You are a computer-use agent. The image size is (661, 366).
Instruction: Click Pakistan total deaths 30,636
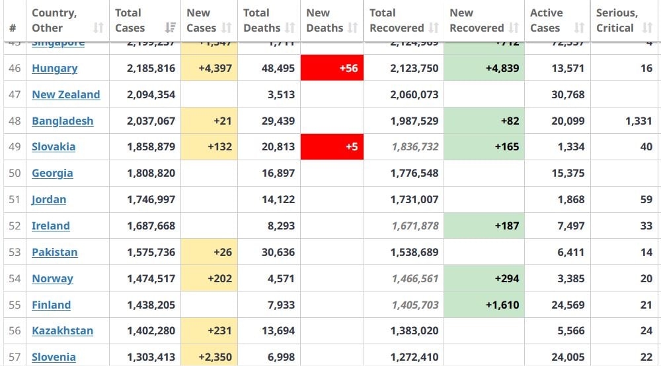coord(278,253)
